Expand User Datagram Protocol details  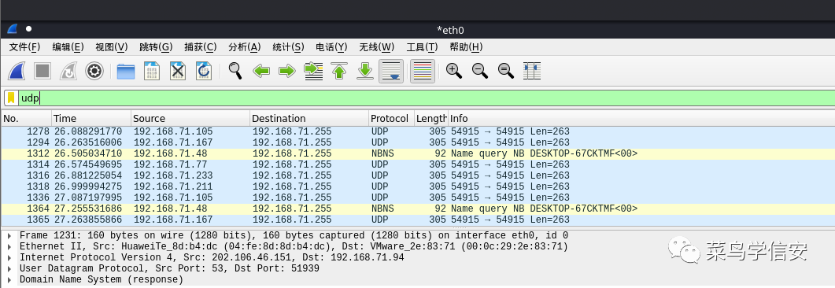click(x=9, y=269)
